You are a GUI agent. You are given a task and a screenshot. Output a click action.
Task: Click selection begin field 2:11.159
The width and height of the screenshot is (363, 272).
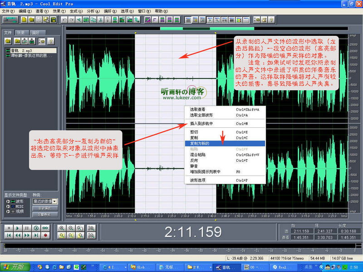(301, 231)
